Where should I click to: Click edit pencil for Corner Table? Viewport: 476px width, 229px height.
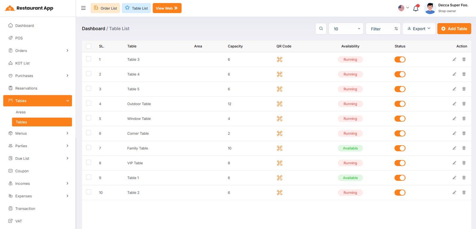pos(454,134)
